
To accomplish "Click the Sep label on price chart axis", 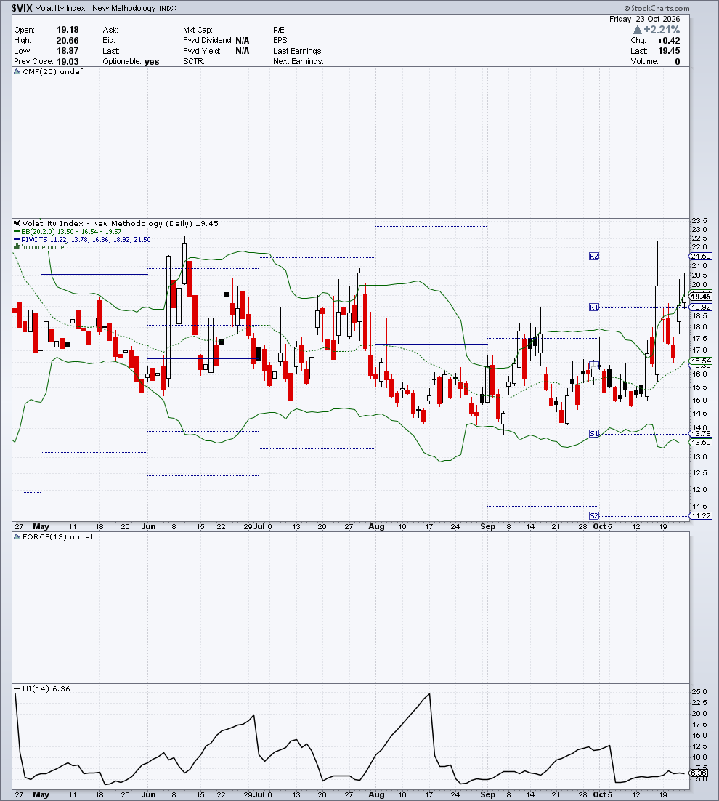I will pyautogui.click(x=488, y=526).
